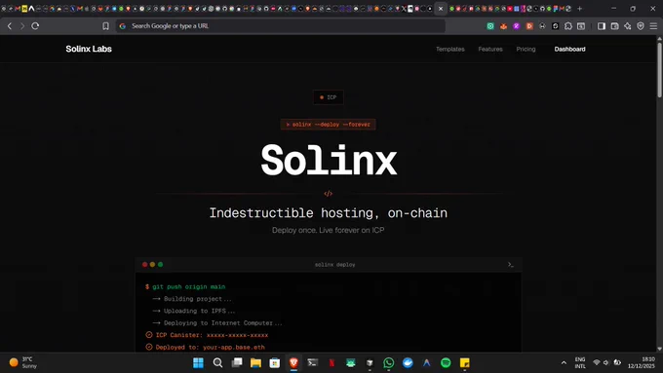Click 'Deployed to: your-app.base.eth' line

tap(205, 348)
